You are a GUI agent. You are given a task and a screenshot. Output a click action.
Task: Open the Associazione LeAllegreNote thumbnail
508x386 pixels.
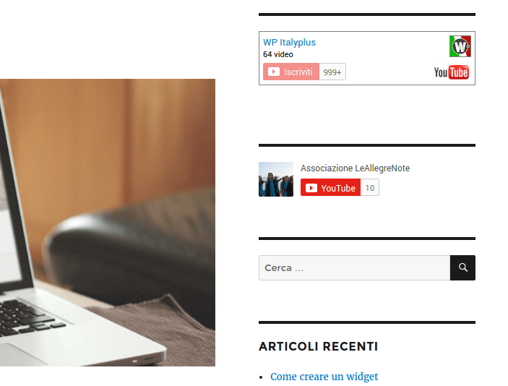(276, 179)
